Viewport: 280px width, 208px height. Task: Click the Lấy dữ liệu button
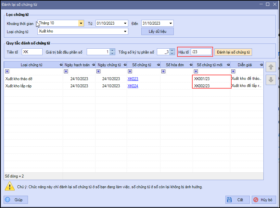(x=157, y=31)
